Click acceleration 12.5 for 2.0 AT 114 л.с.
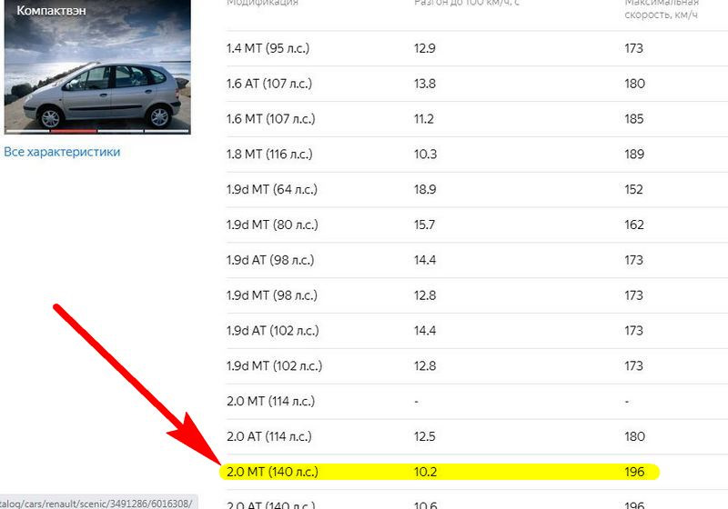 click(424, 436)
